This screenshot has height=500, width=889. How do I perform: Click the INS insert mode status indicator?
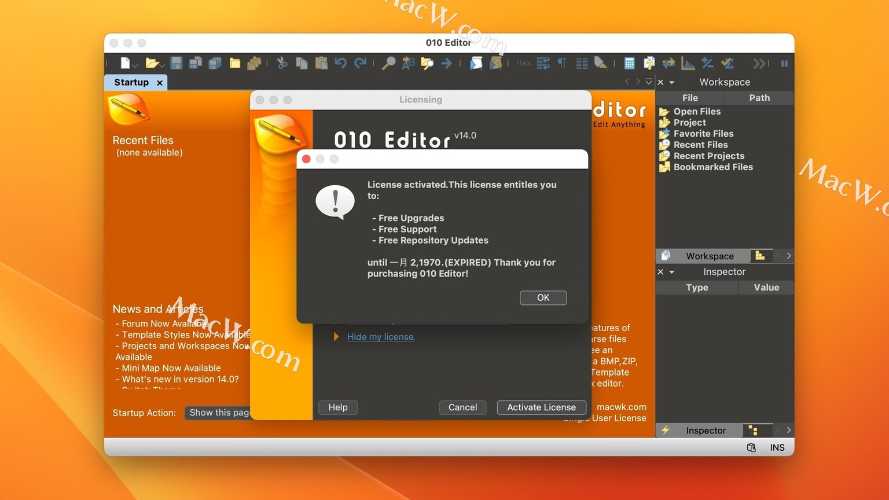[x=777, y=447]
